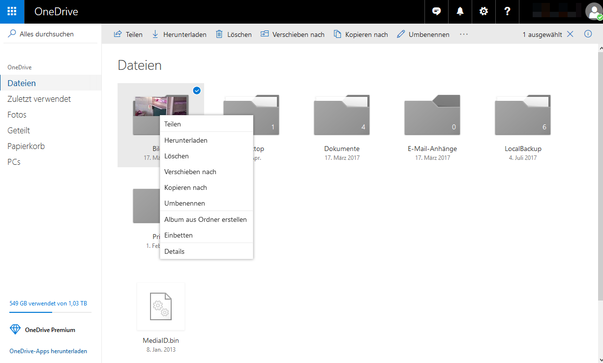Open the folder showing count 1
This screenshot has height=363, width=603.
[266, 115]
